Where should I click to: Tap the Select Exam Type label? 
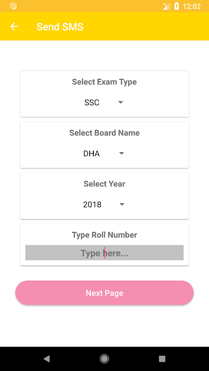point(104,82)
